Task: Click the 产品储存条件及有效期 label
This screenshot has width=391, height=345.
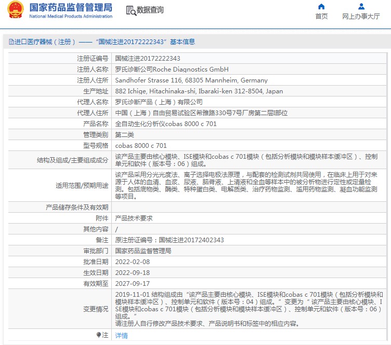Action: point(77,208)
